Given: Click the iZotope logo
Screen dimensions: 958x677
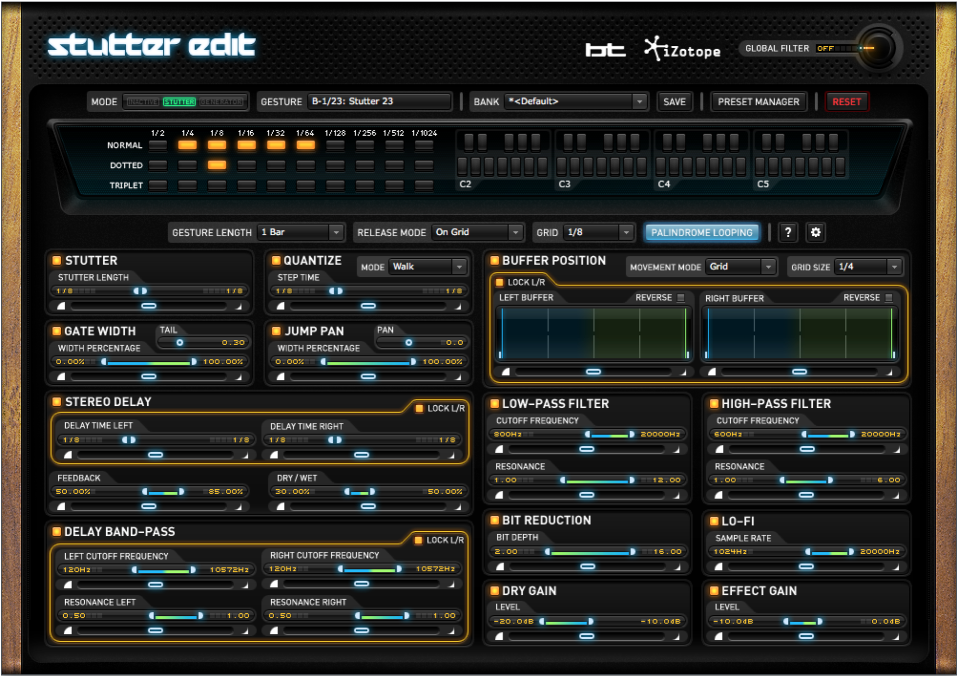Looking at the screenshot, I should click(x=682, y=49).
